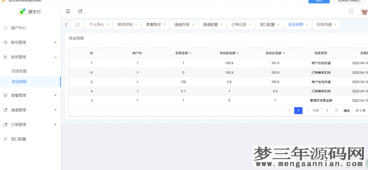Close the 修改密码 tab

[136, 24]
